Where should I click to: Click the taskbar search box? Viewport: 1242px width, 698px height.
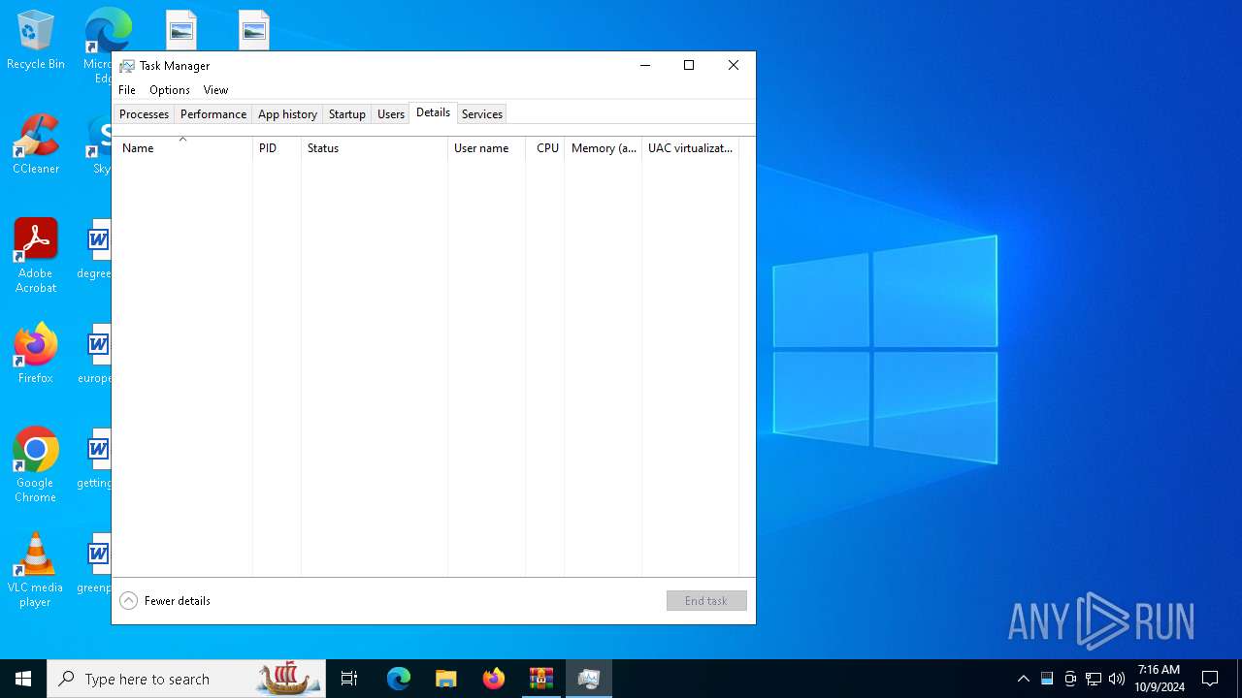pyautogui.click(x=186, y=679)
